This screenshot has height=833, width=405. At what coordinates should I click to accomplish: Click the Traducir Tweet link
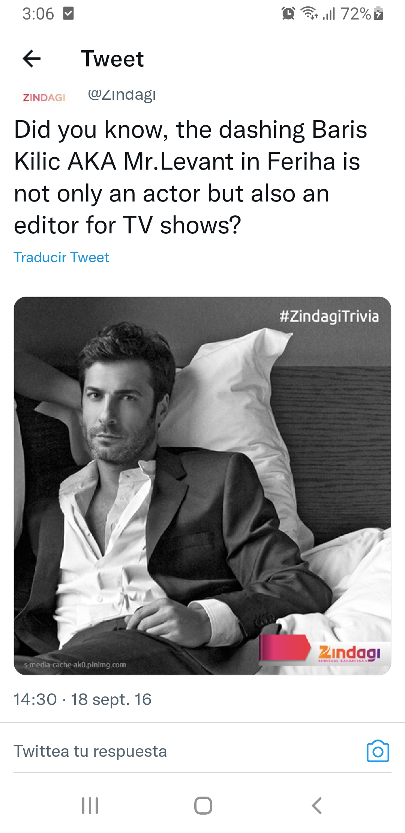(x=61, y=257)
